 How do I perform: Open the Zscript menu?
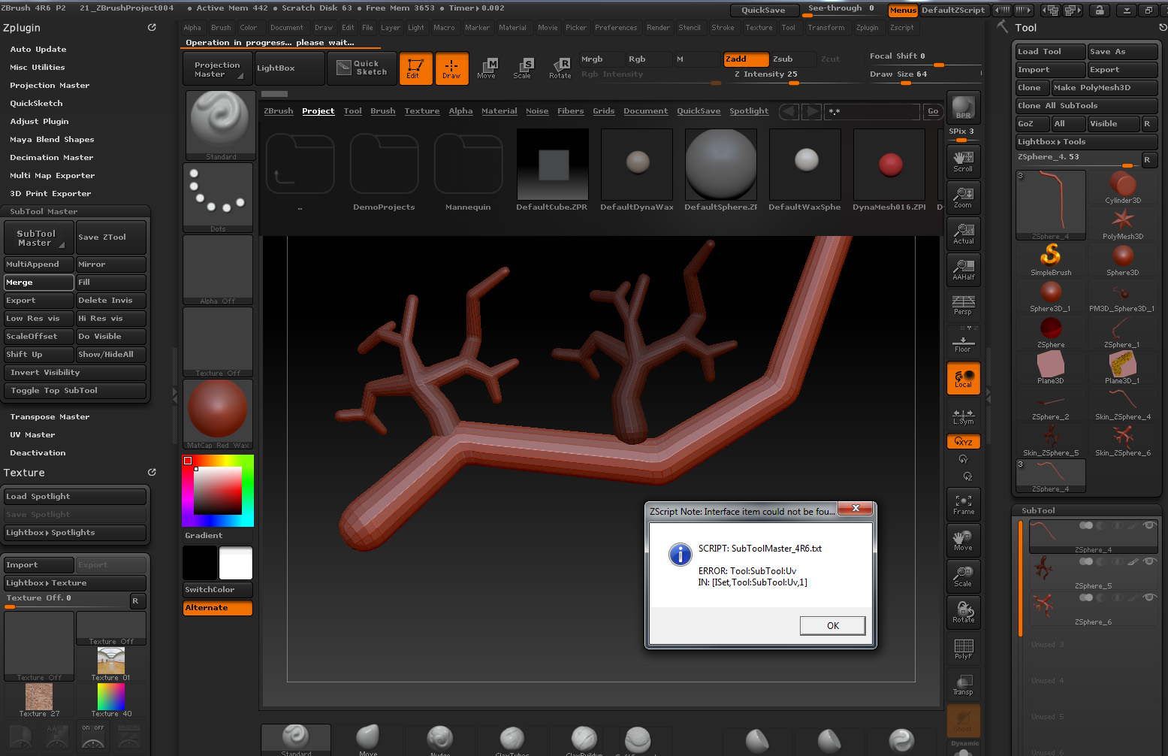pyautogui.click(x=902, y=28)
